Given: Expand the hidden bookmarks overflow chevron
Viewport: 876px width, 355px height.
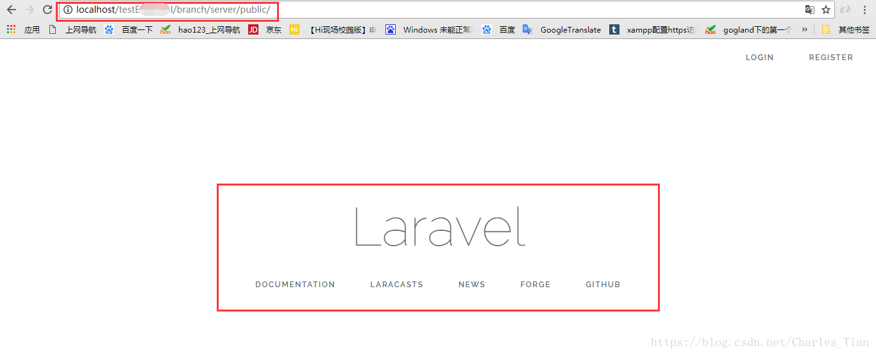Looking at the screenshot, I should point(804,29).
